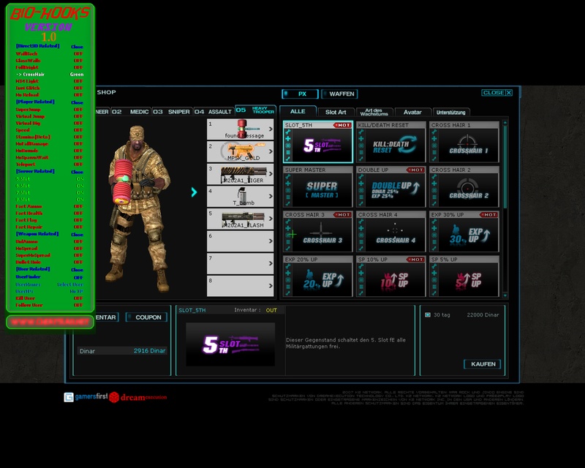Toggle No Reload in cheat menu
The width and height of the screenshot is (585, 468).
[49, 95]
